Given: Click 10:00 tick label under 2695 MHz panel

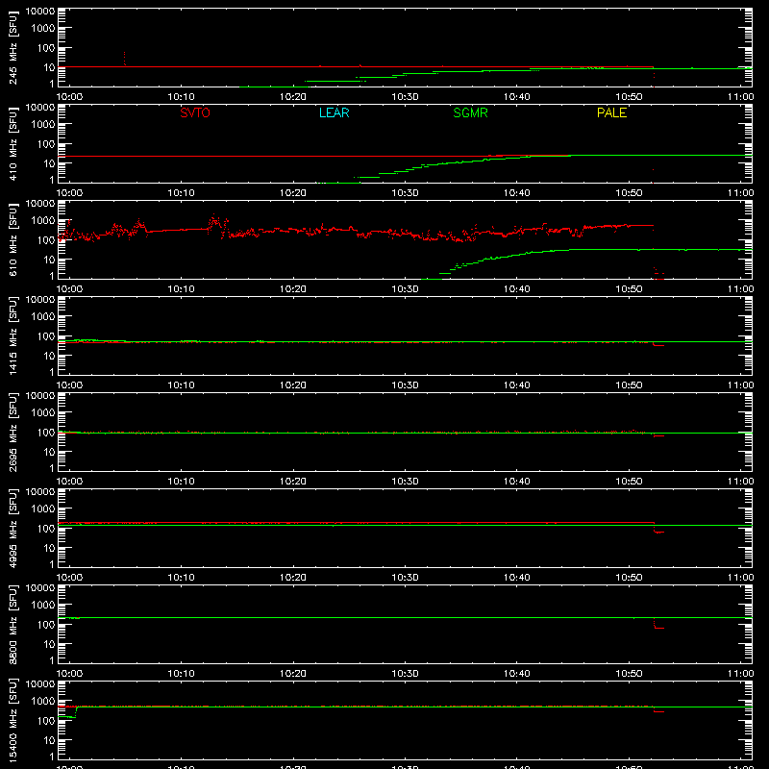Looking at the screenshot, I should click(x=69, y=482).
